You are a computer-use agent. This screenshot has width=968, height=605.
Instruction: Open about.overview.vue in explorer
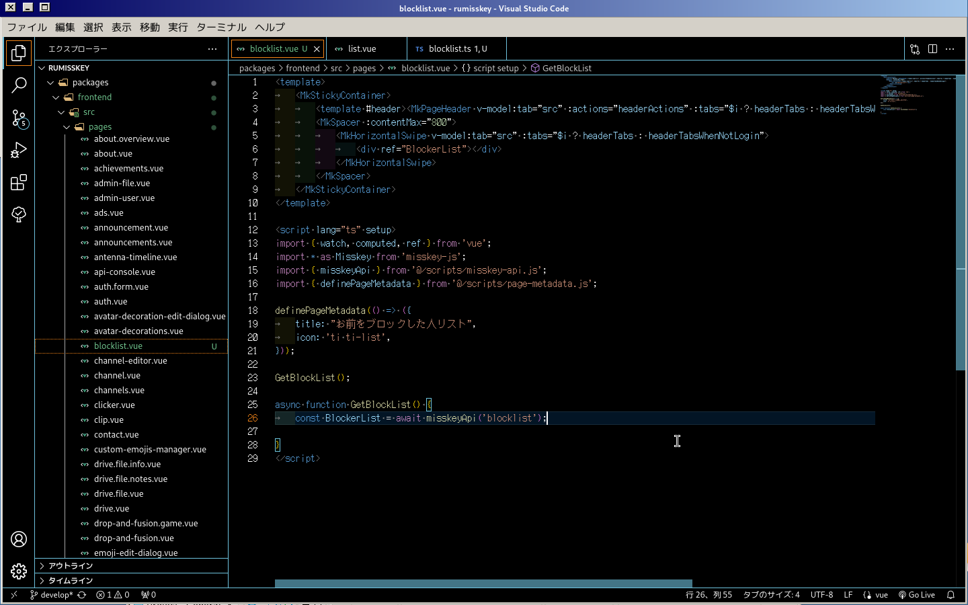coord(132,139)
